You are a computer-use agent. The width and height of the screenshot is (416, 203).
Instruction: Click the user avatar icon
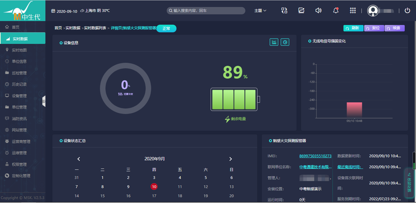tap(373, 11)
